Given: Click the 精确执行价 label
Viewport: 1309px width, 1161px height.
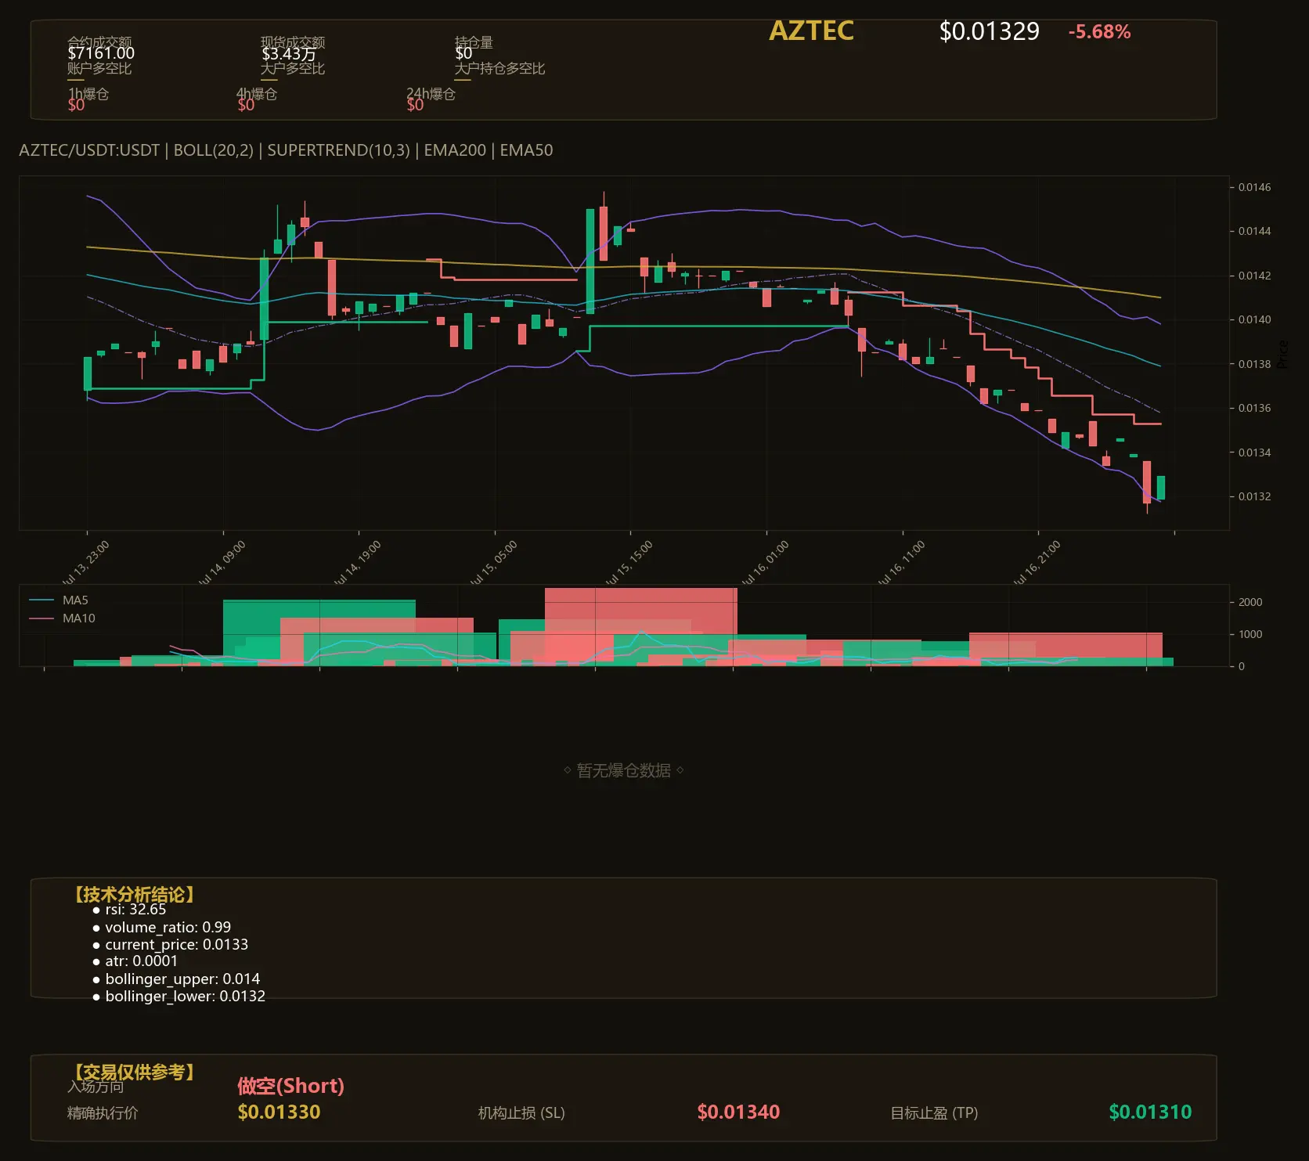Looking at the screenshot, I should point(103,1113).
